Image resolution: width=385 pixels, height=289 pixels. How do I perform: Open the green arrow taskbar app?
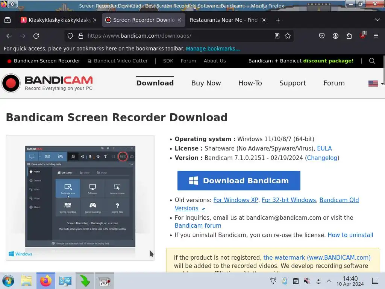click(x=85, y=281)
